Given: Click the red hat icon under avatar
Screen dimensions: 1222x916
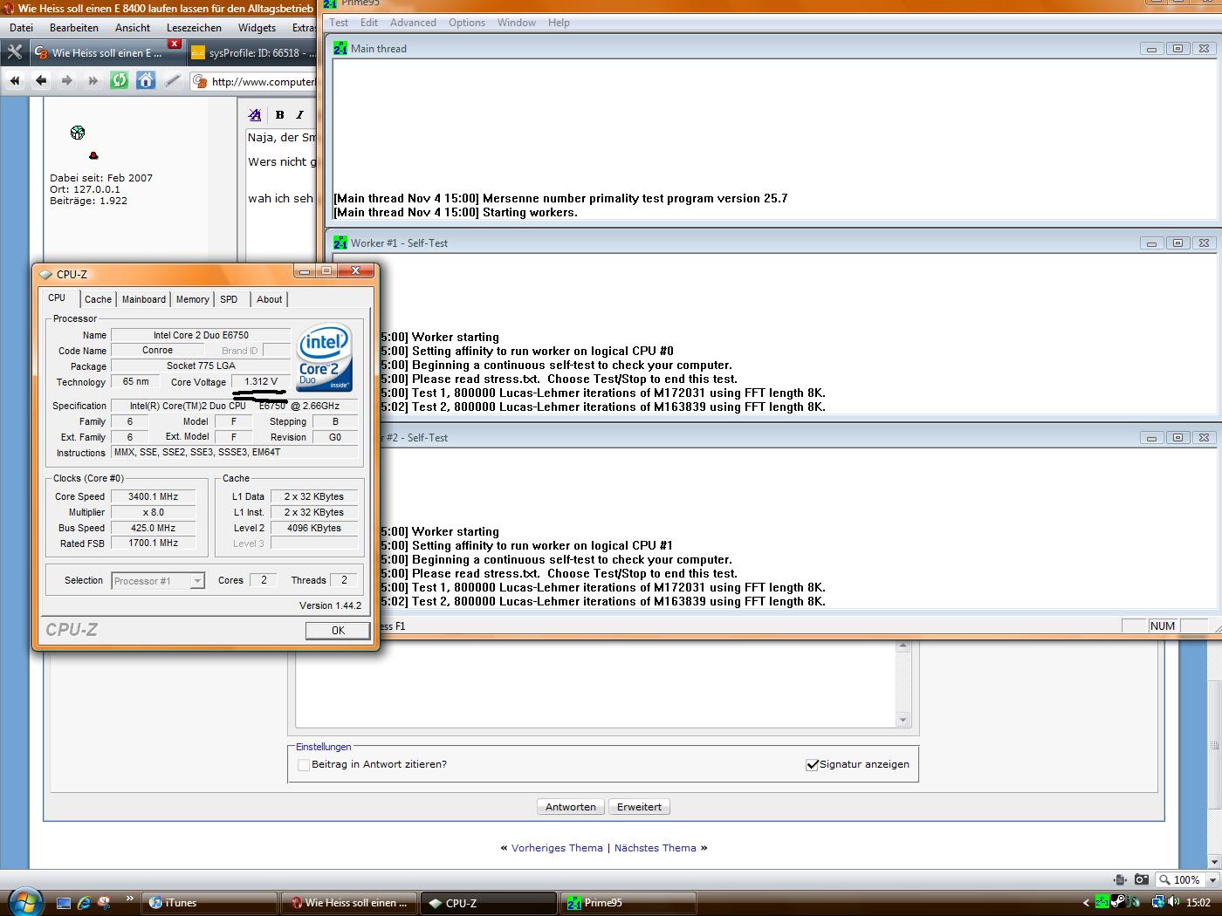Looking at the screenshot, I should pos(93,156).
